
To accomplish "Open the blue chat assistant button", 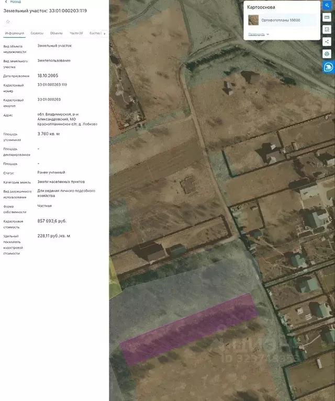I will pyautogui.click(x=328, y=67).
